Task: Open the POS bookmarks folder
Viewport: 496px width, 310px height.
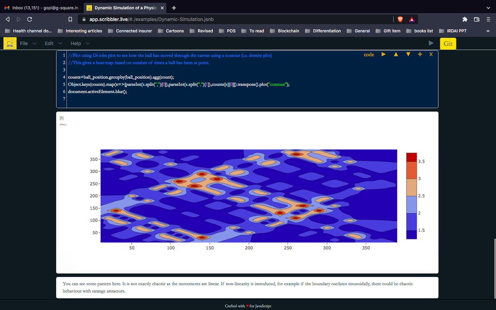Action: pyautogui.click(x=227, y=31)
